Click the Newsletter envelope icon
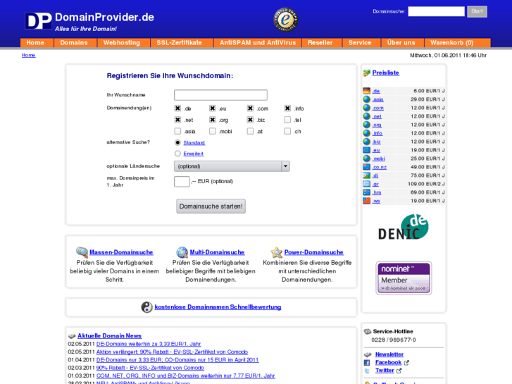The width and height of the screenshot is (512, 384). [x=368, y=354]
